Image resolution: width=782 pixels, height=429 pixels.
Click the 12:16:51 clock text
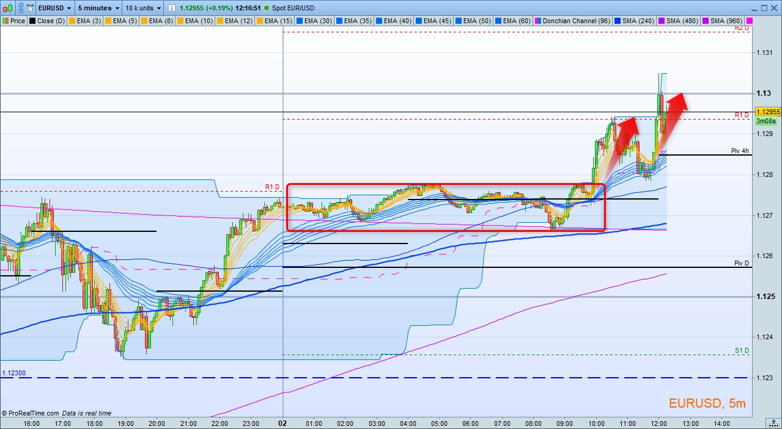pyautogui.click(x=248, y=8)
